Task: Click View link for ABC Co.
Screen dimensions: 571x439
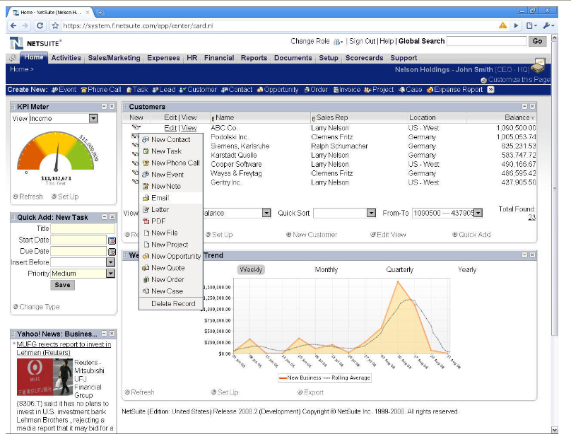Action: pyautogui.click(x=189, y=128)
